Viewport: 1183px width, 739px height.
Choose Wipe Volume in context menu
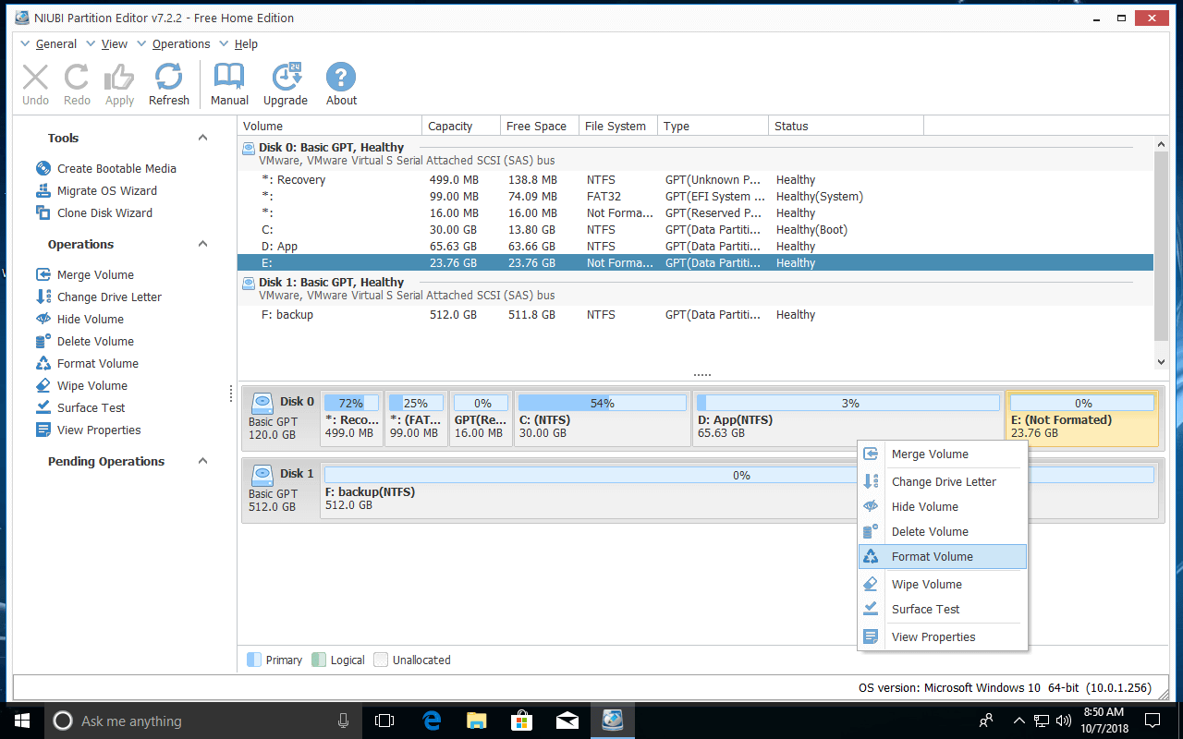point(943,584)
